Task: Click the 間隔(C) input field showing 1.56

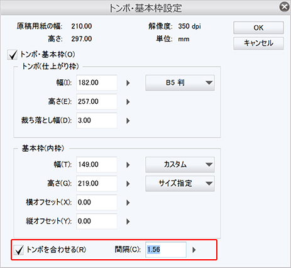Action: click(x=166, y=250)
